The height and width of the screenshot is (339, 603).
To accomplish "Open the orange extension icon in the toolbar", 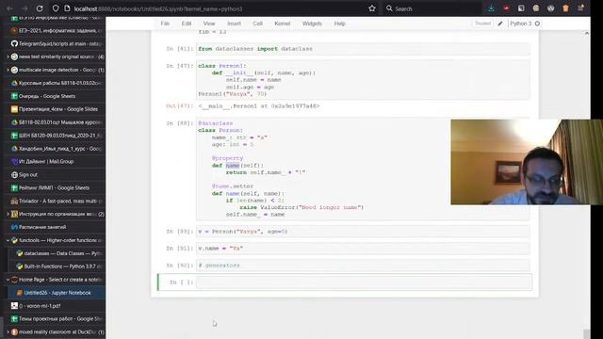I will point(565,8).
